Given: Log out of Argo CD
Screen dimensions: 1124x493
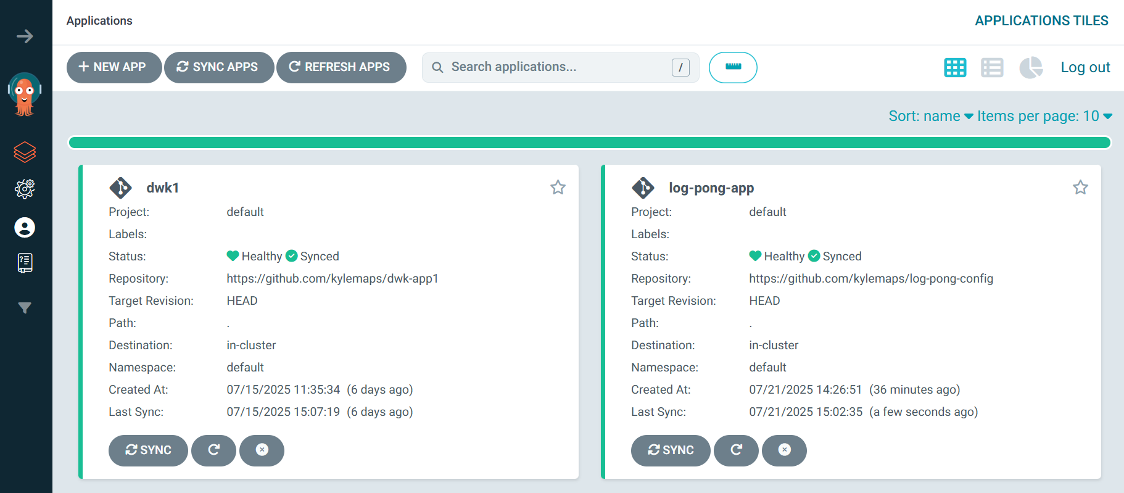Looking at the screenshot, I should click(1085, 67).
